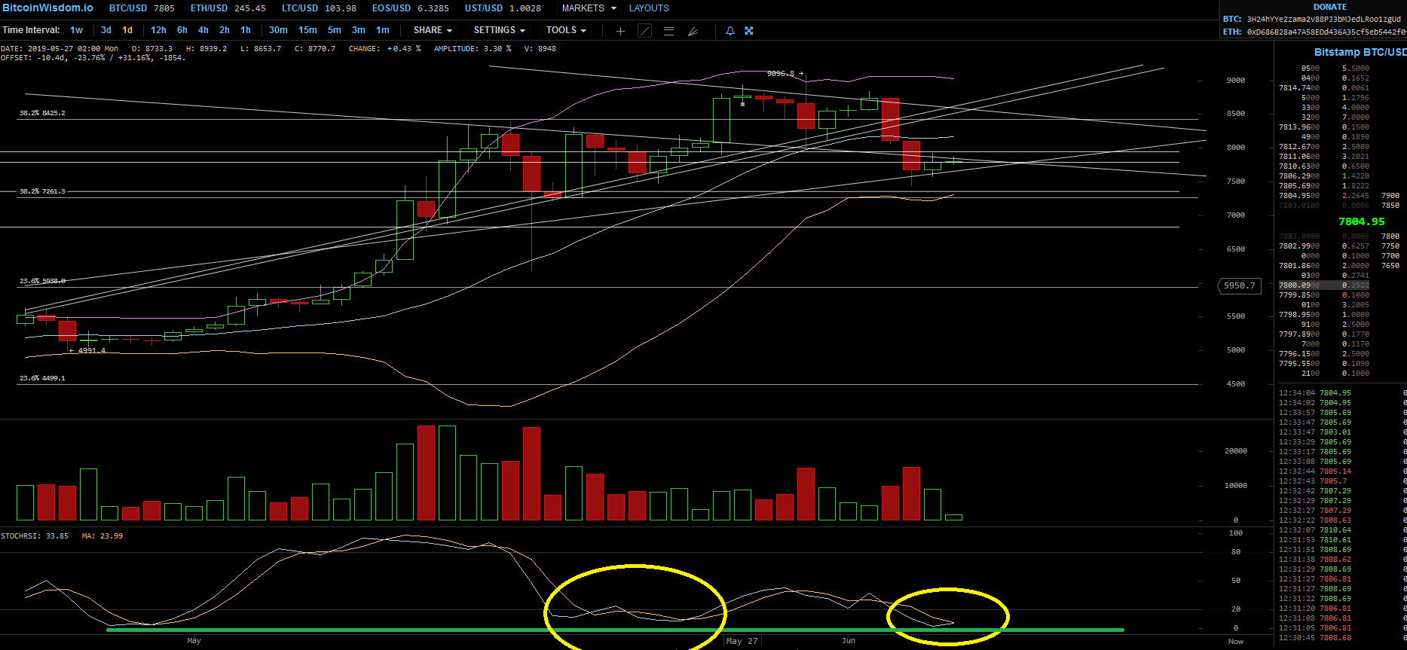Open the SETTINGS dropdown

point(499,30)
